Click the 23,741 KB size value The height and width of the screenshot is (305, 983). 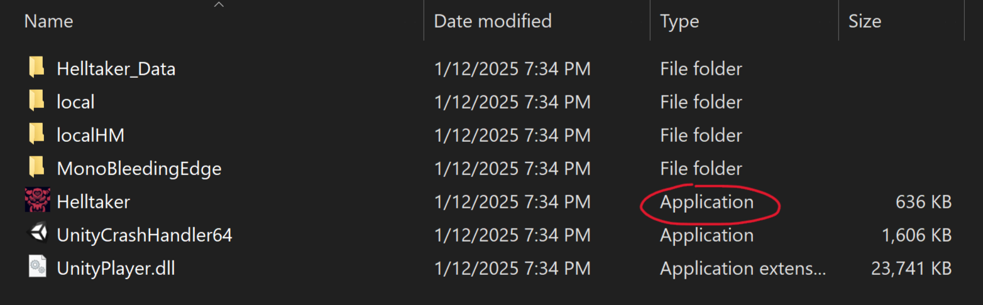pyautogui.click(x=911, y=269)
